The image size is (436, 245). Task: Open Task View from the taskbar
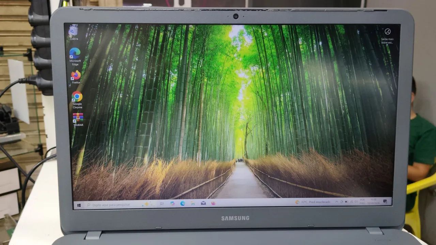click(161, 204)
